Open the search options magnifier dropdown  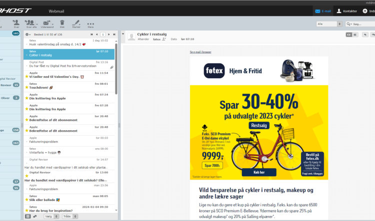(x=349, y=24)
